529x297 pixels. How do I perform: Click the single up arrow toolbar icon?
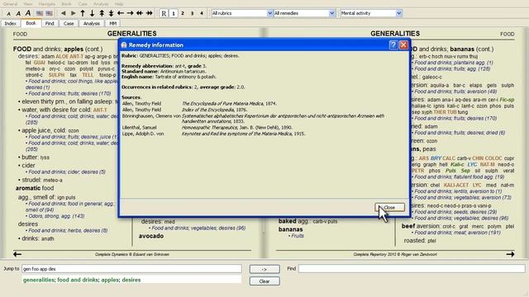coord(83,13)
